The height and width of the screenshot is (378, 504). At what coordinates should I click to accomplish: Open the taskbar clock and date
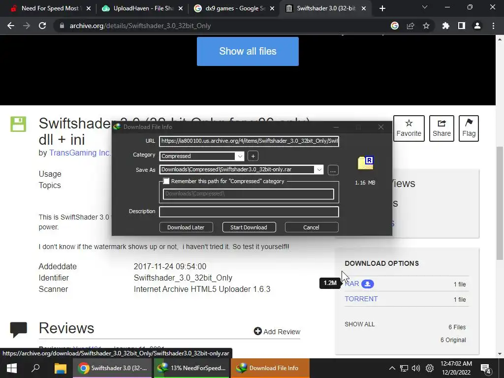tap(456, 368)
